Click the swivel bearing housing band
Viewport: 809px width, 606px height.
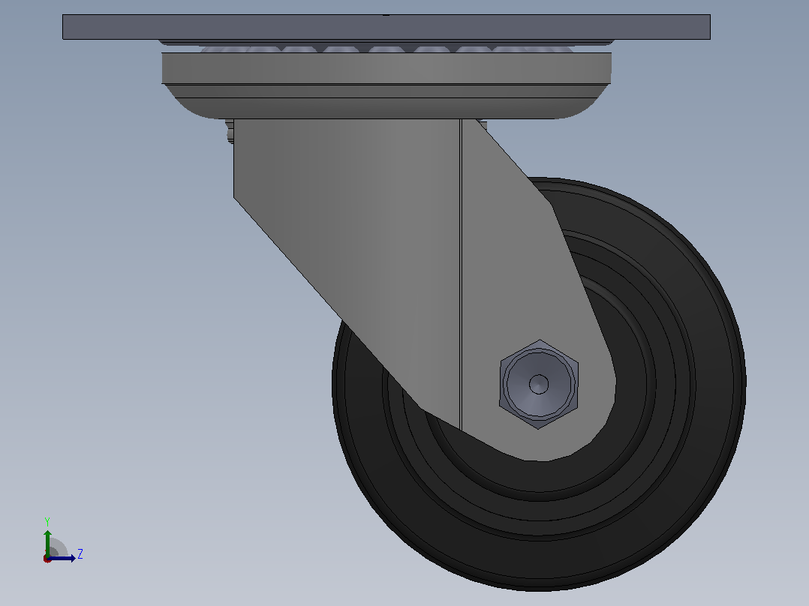[x=386, y=68]
